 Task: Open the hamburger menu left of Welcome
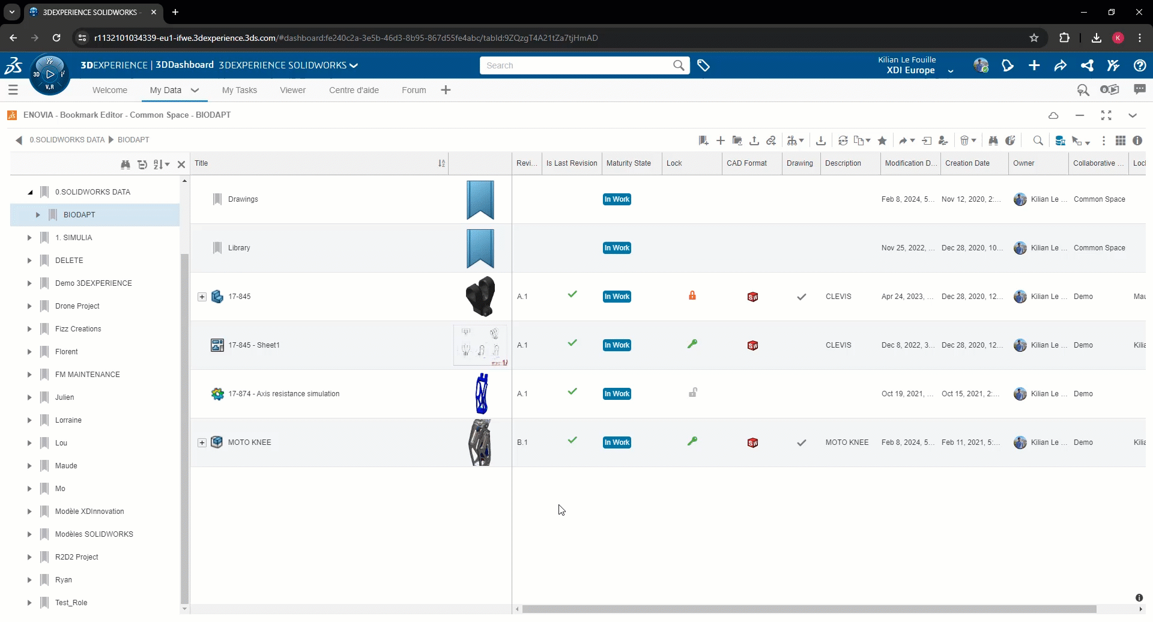[x=13, y=90]
